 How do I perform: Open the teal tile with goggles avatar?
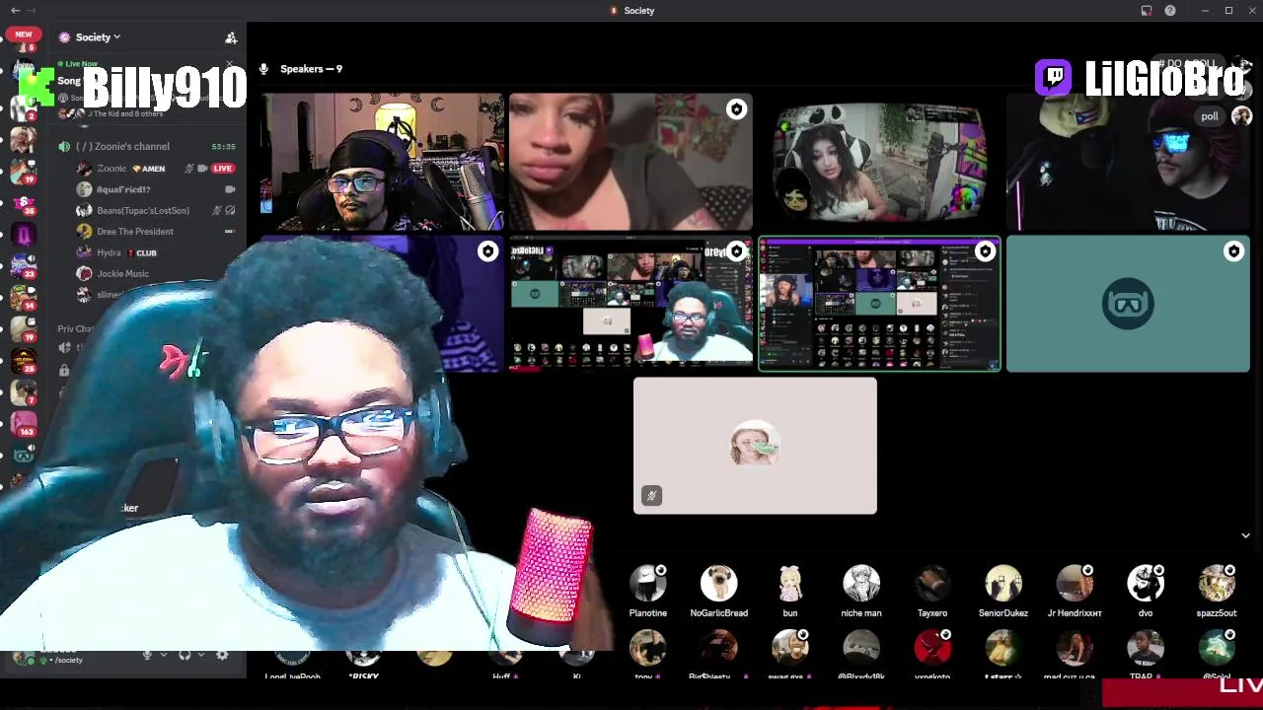point(1128,304)
